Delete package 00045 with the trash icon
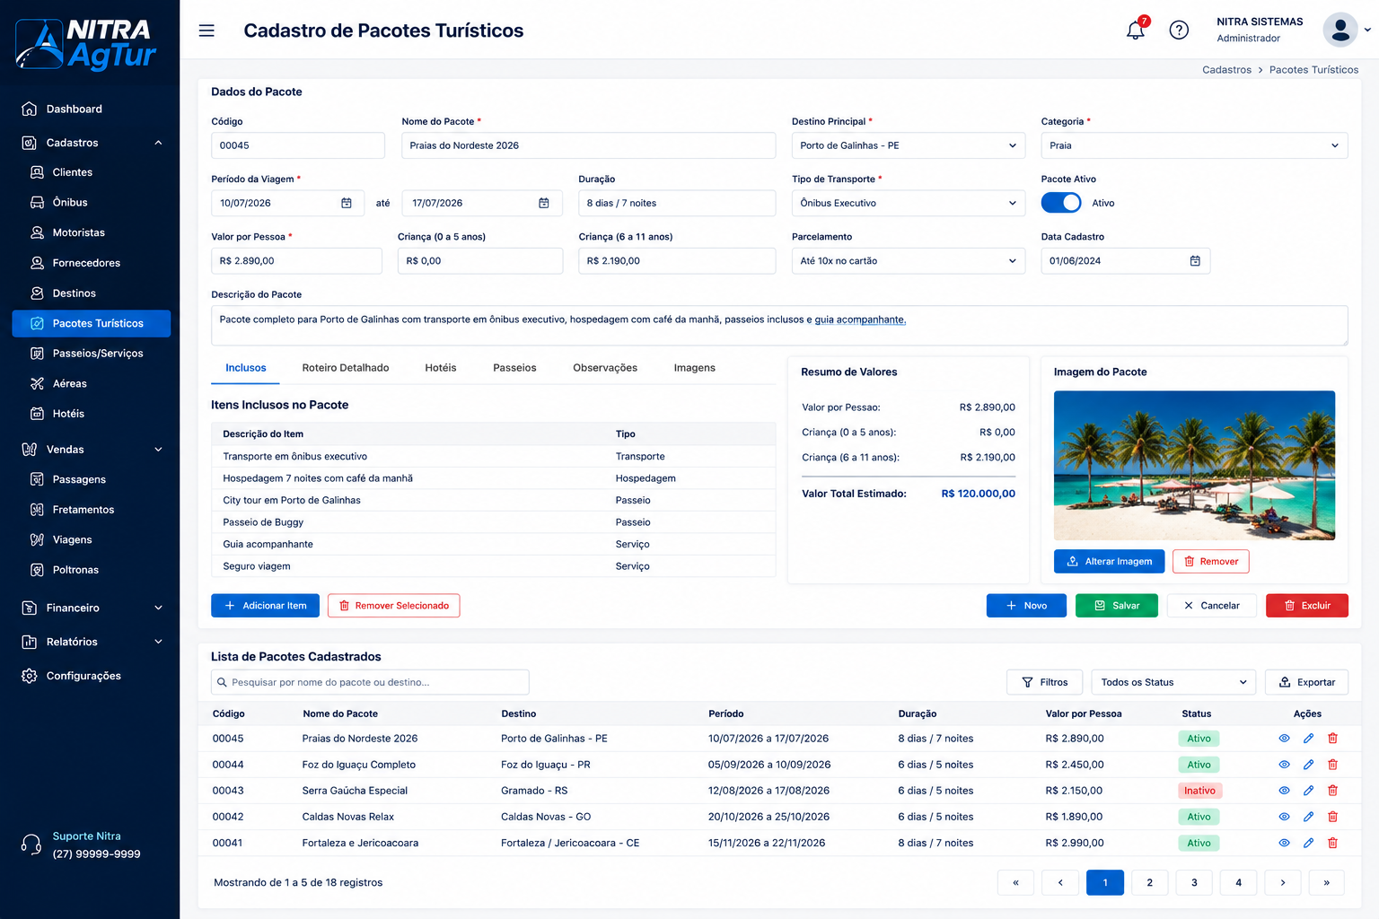The height and width of the screenshot is (919, 1379). coord(1332,739)
